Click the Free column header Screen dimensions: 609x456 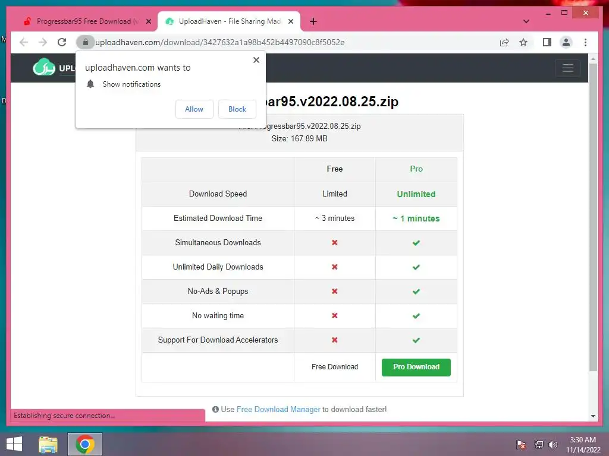[x=335, y=169]
